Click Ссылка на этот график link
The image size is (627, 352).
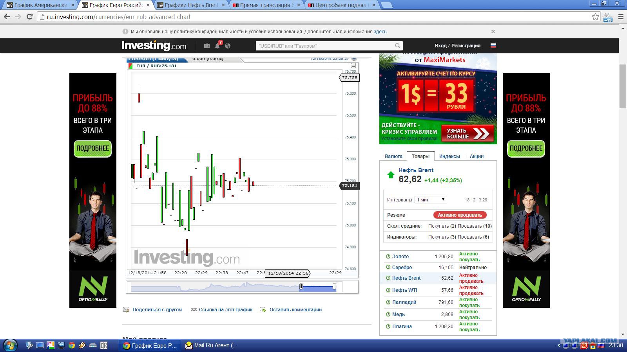pyautogui.click(x=226, y=310)
